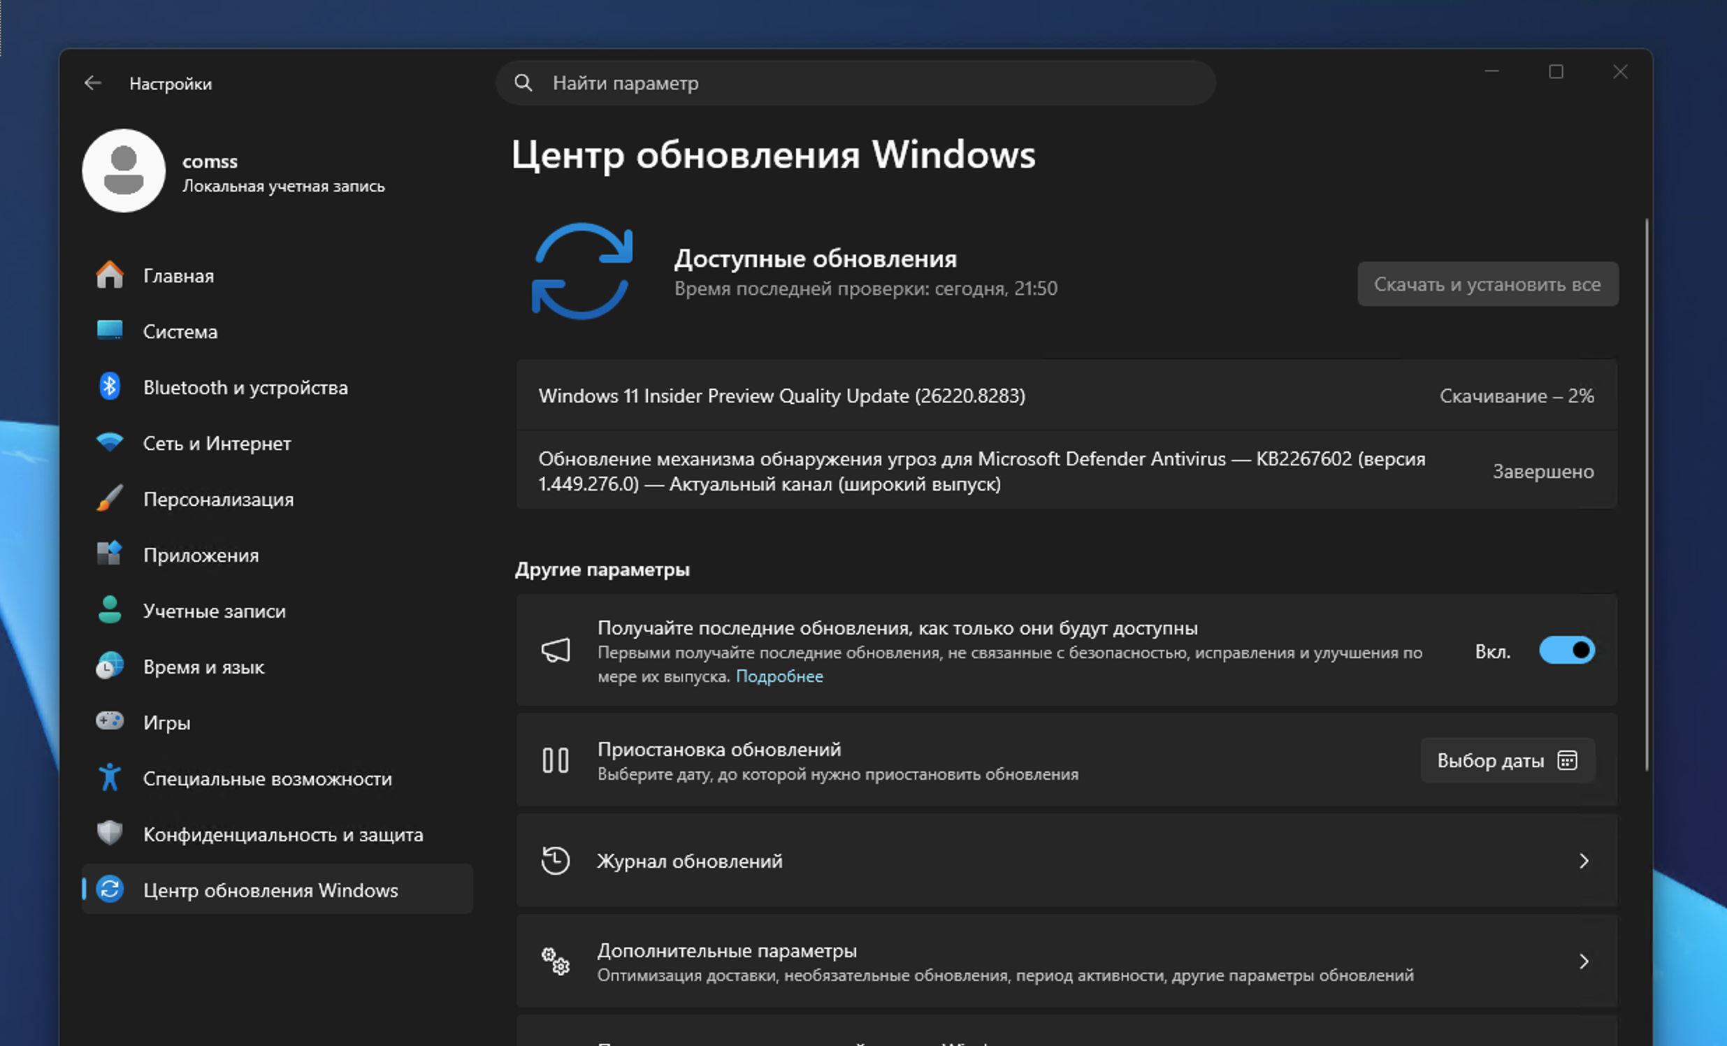Turn off the latest updates toggle

[1566, 651]
